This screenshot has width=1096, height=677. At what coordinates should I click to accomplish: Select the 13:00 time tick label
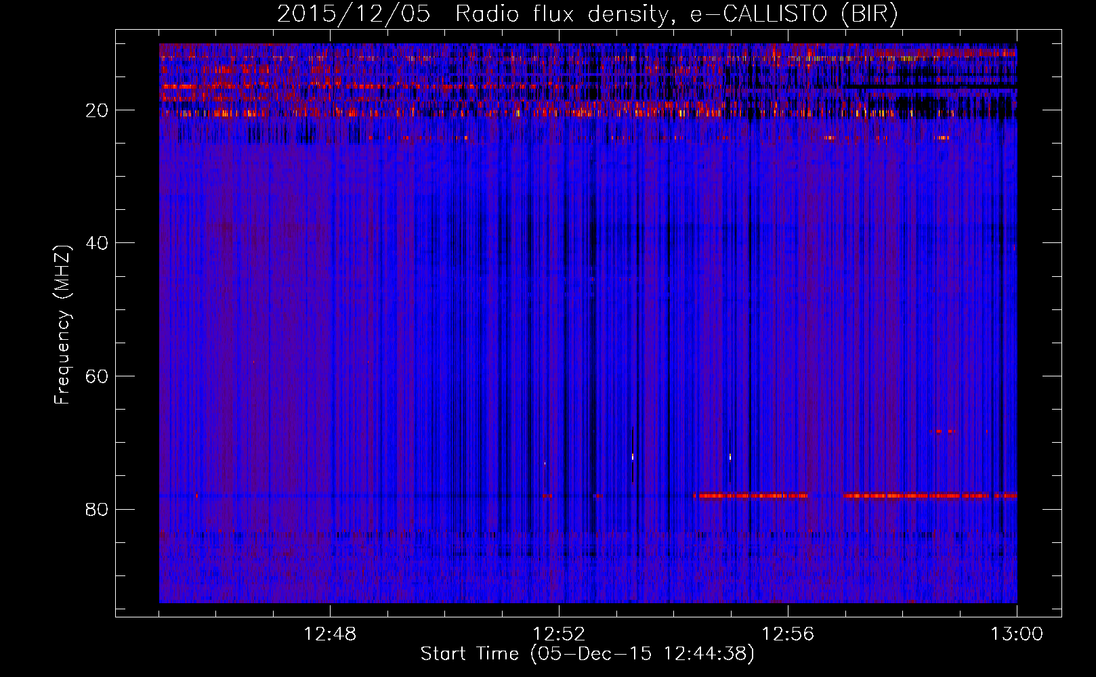1016,634
